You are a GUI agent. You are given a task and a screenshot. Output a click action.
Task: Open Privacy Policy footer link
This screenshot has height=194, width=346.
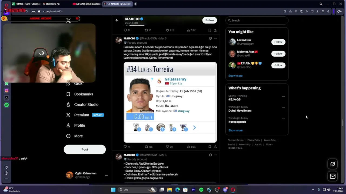click(254, 140)
